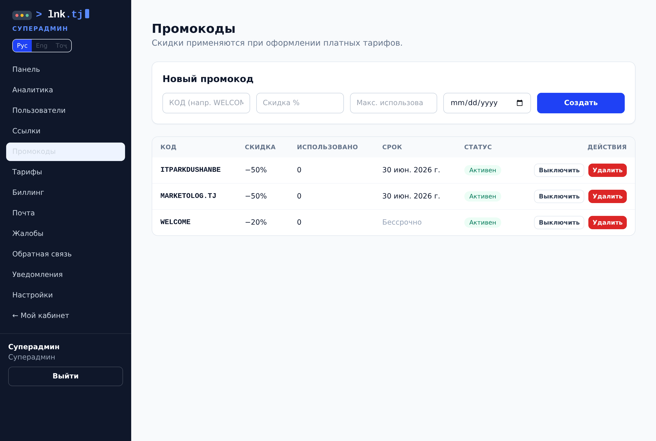Open Уведомления section
Image resolution: width=656 pixels, height=441 pixels.
(66, 275)
